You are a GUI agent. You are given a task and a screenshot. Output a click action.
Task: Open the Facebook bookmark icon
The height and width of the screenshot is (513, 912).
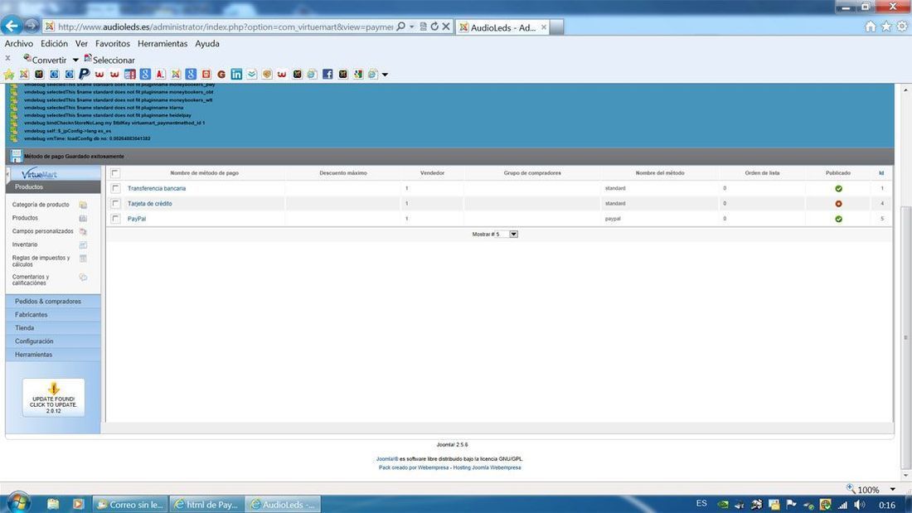click(x=327, y=74)
